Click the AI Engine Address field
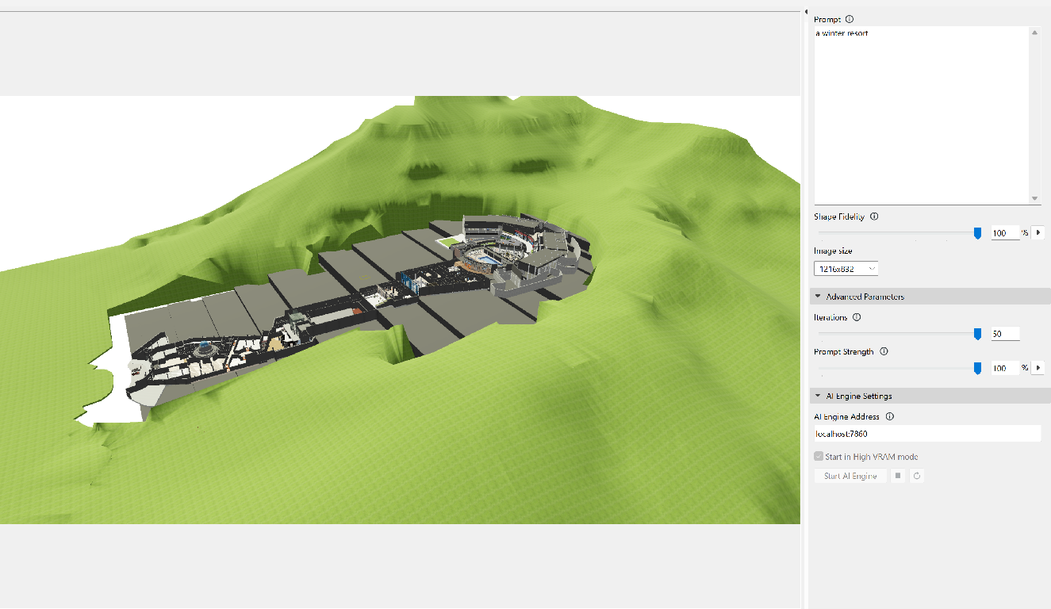The height and width of the screenshot is (609, 1051). click(x=927, y=434)
